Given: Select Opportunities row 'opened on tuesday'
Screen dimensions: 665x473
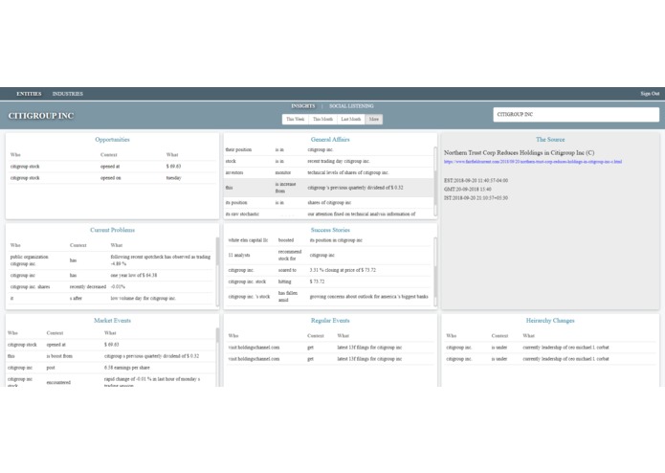Looking at the screenshot, I should [x=112, y=178].
